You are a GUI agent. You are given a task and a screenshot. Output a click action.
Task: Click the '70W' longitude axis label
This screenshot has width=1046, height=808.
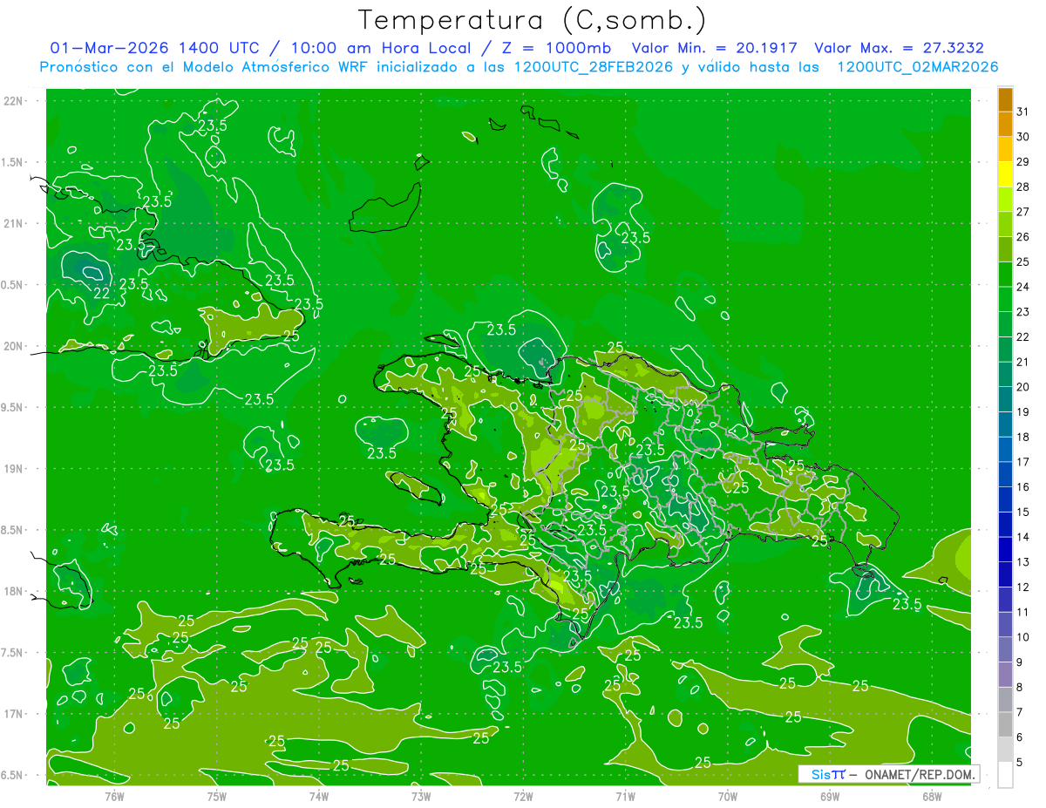(x=728, y=796)
